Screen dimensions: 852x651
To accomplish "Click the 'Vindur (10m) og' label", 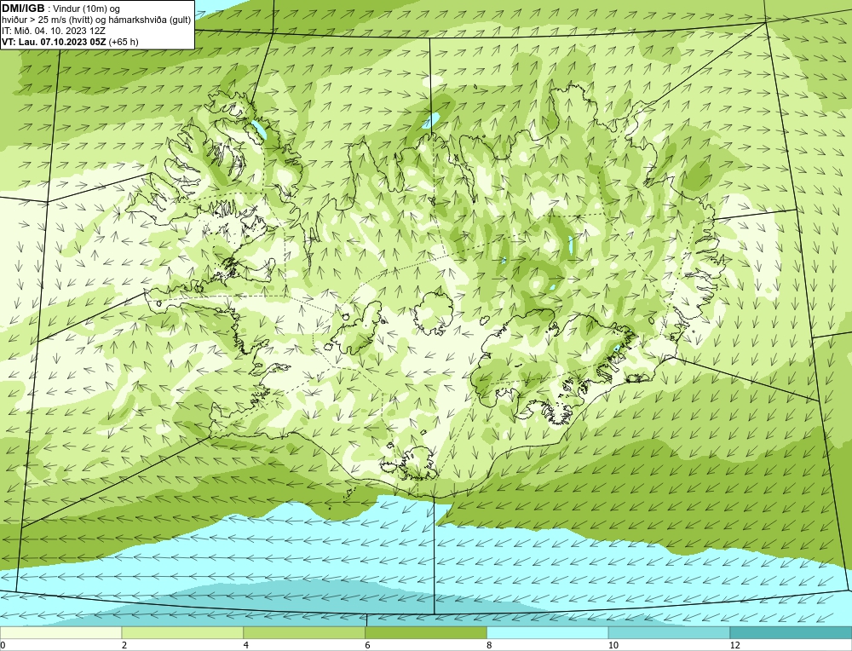I will pyautogui.click(x=86, y=9).
